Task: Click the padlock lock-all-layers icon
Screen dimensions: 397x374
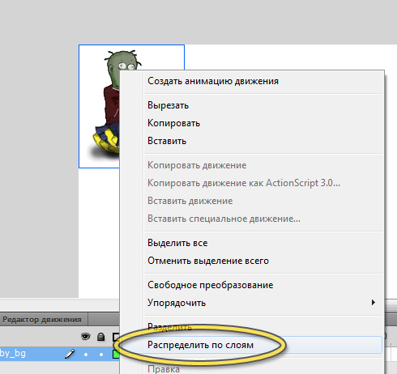Action: 100,337
